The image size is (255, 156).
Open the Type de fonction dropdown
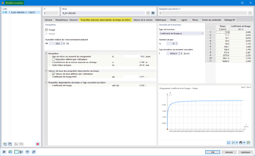[181, 33]
